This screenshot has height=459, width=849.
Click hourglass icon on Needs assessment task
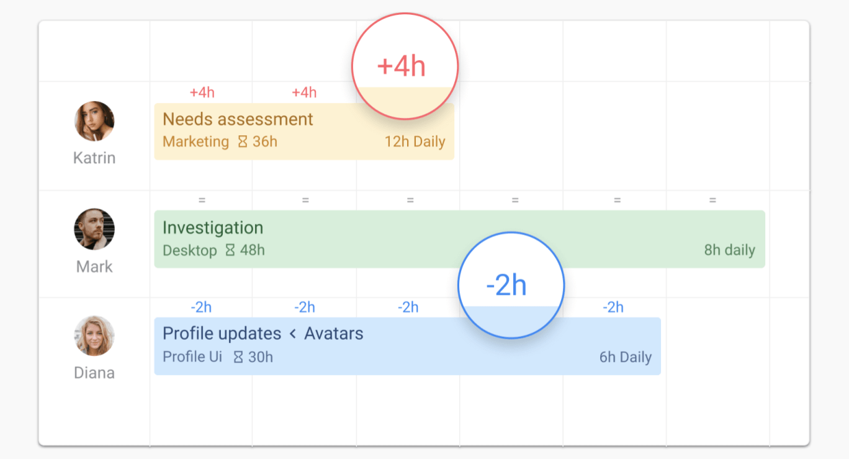pos(243,142)
